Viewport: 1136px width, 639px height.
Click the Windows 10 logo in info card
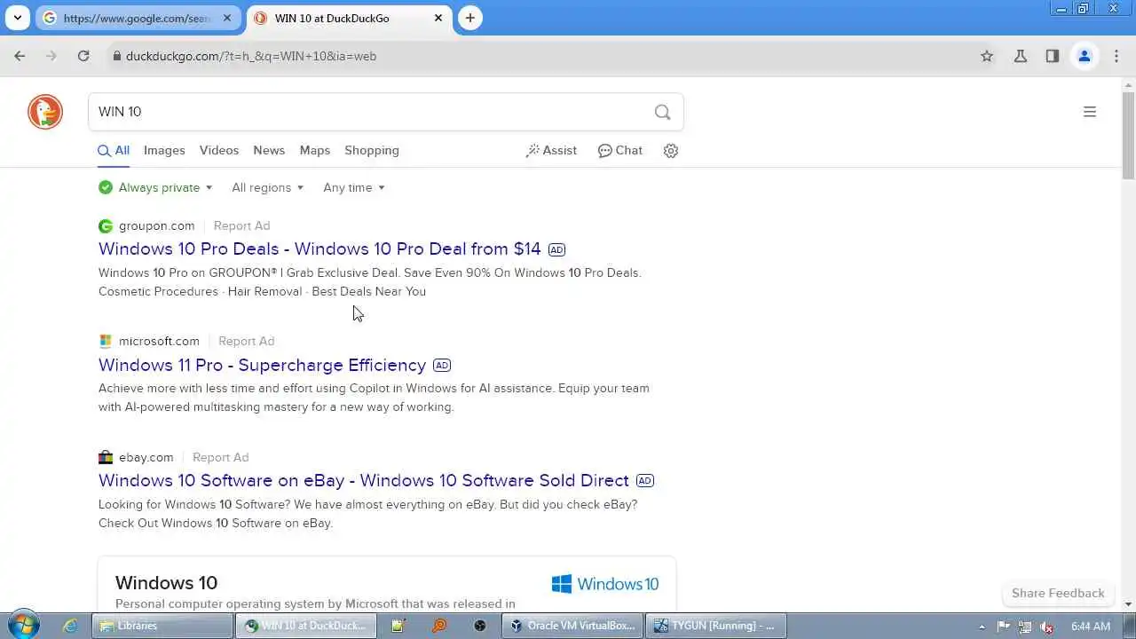(x=605, y=584)
